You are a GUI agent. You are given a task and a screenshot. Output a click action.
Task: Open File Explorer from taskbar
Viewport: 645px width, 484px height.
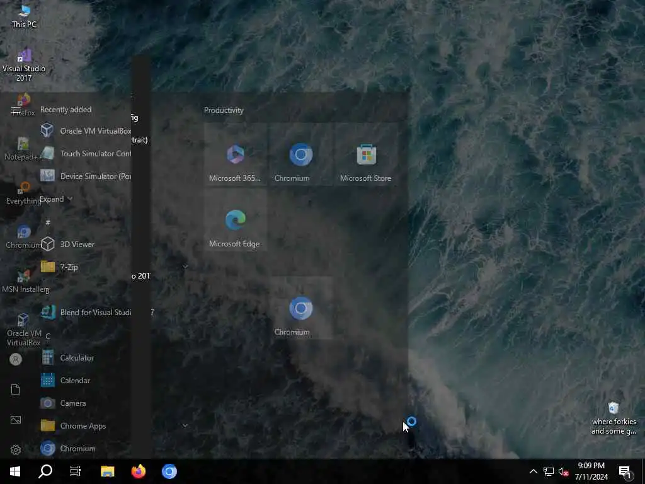coord(107,471)
